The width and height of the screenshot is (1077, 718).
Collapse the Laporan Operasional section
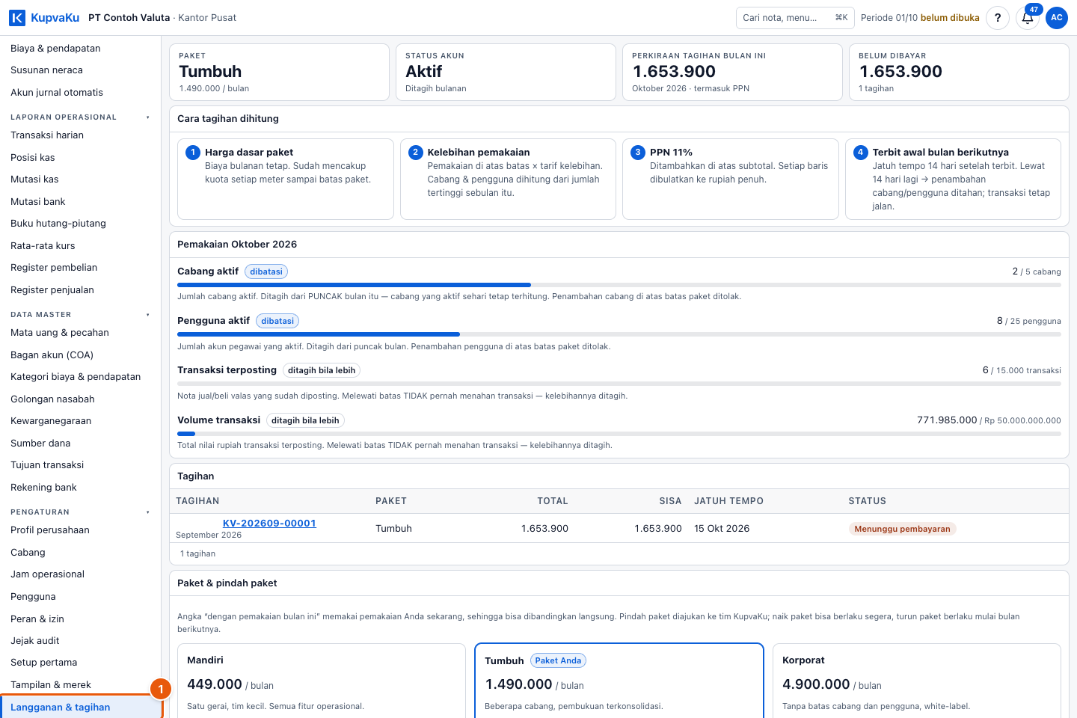[80, 117]
